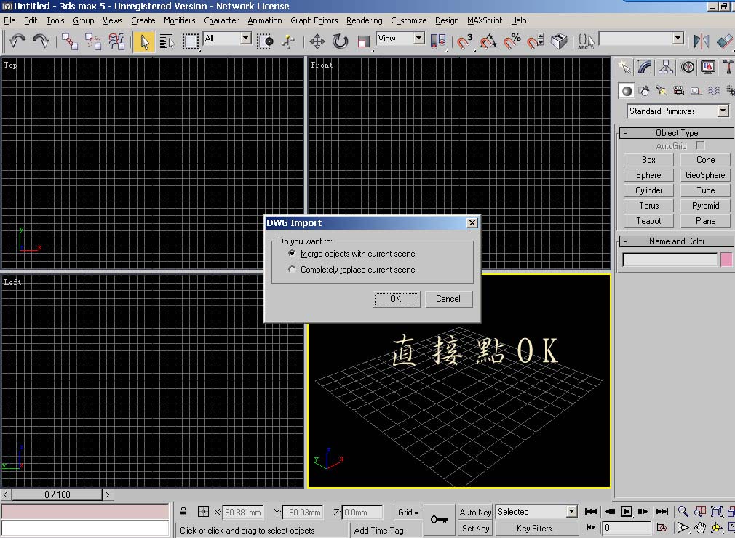Open the Customize menu
Screen dimensions: 735x538
409,20
